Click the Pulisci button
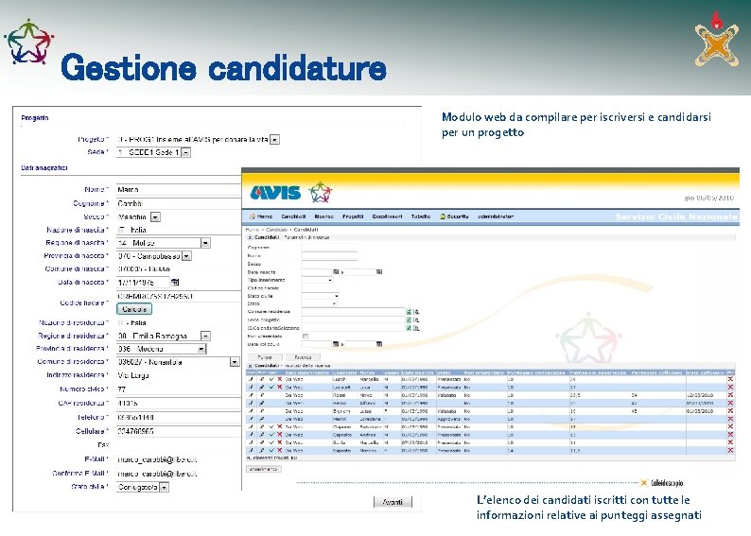751x536 pixels. (265, 357)
